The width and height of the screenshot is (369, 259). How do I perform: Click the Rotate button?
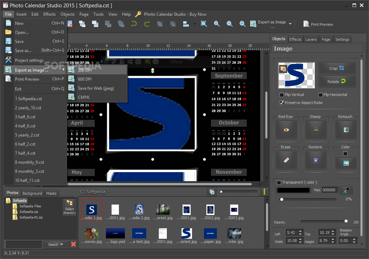(x=337, y=81)
